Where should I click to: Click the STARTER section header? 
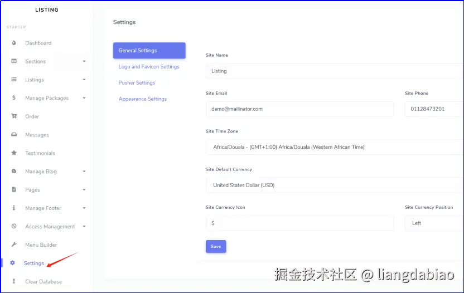tap(16, 27)
